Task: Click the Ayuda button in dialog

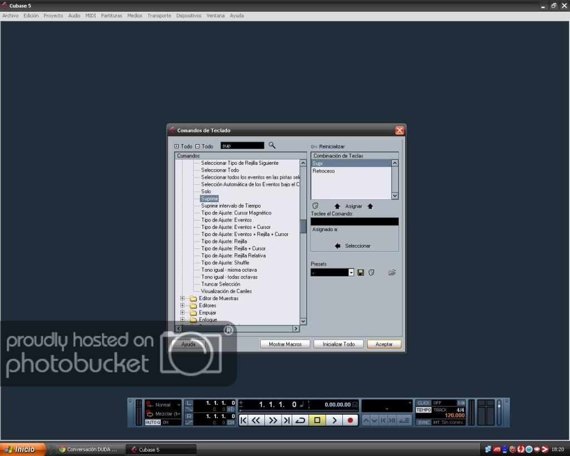Action: tap(188, 344)
